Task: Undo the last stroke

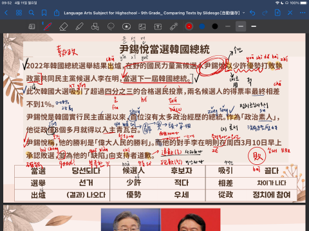Action: (x=252, y=13)
